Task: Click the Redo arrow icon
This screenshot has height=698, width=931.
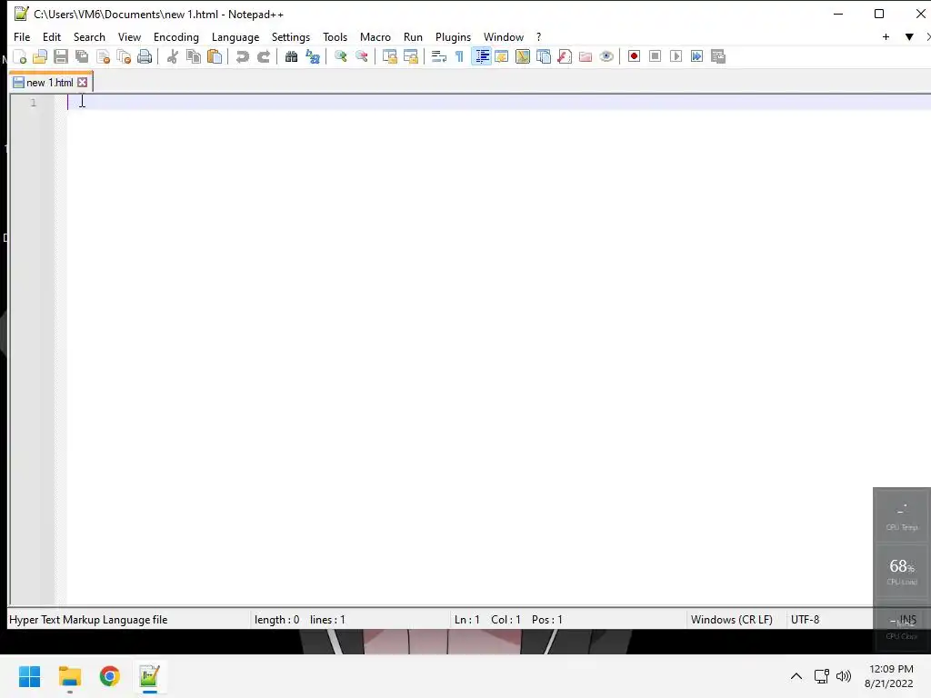Action: (x=263, y=56)
